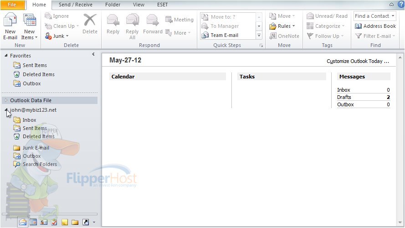Click the Find a Contact field
This screenshot has height=228, width=405.
(374, 16)
